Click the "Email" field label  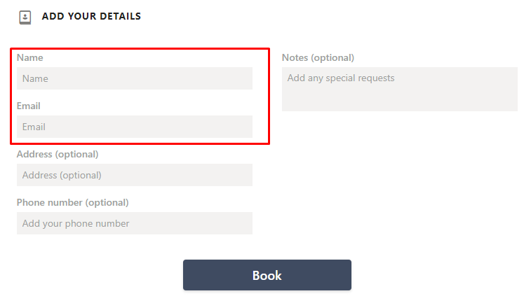[x=29, y=106]
